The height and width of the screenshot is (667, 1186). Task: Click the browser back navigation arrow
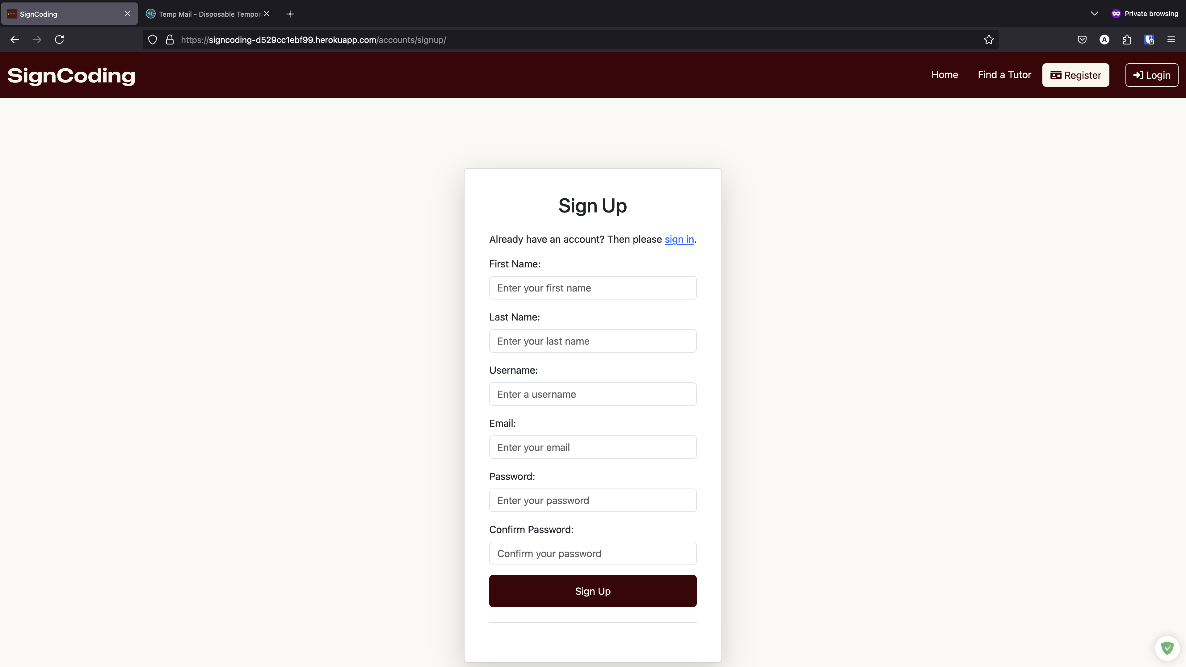coord(15,39)
